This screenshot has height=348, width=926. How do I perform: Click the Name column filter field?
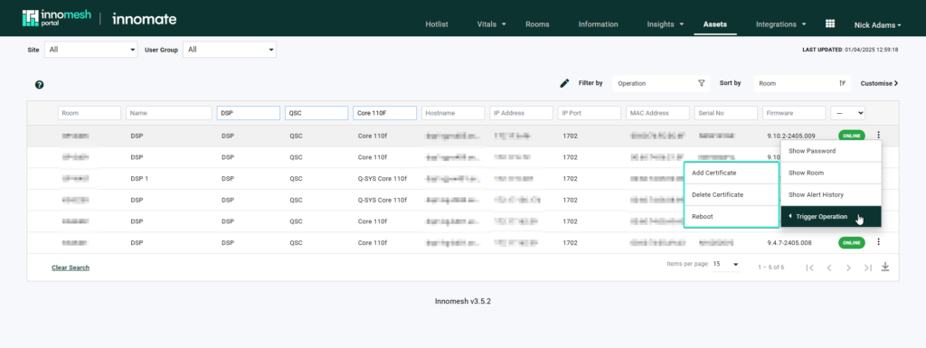tap(169, 113)
